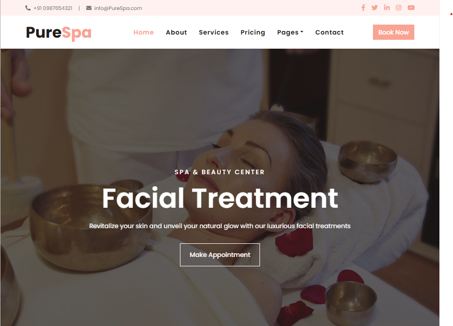Open the LinkedIn social icon
Screen dimensions: 453x326
click(x=387, y=7)
